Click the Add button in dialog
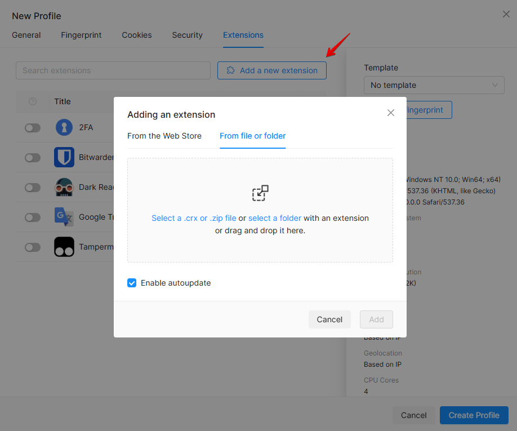This screenshot has width=517, height=431. click(376, 319)
